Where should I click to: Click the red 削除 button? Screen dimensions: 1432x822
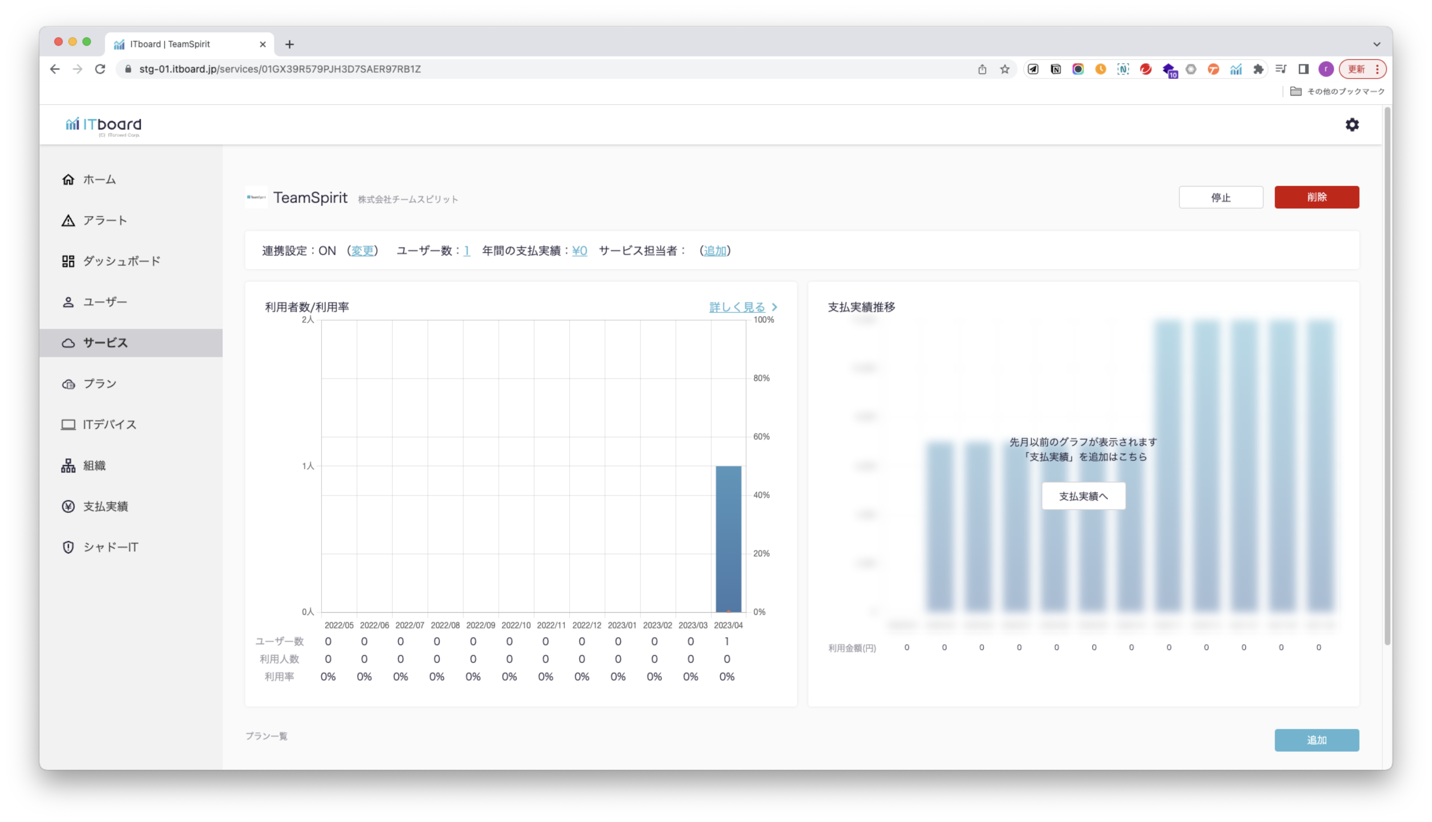click(1316, 197)
